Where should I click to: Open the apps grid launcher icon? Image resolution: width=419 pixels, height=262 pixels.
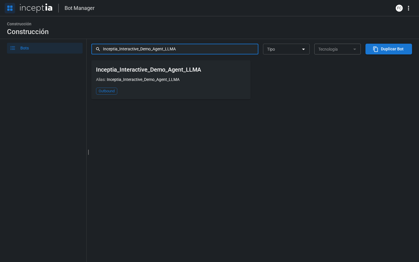point(10,8)
